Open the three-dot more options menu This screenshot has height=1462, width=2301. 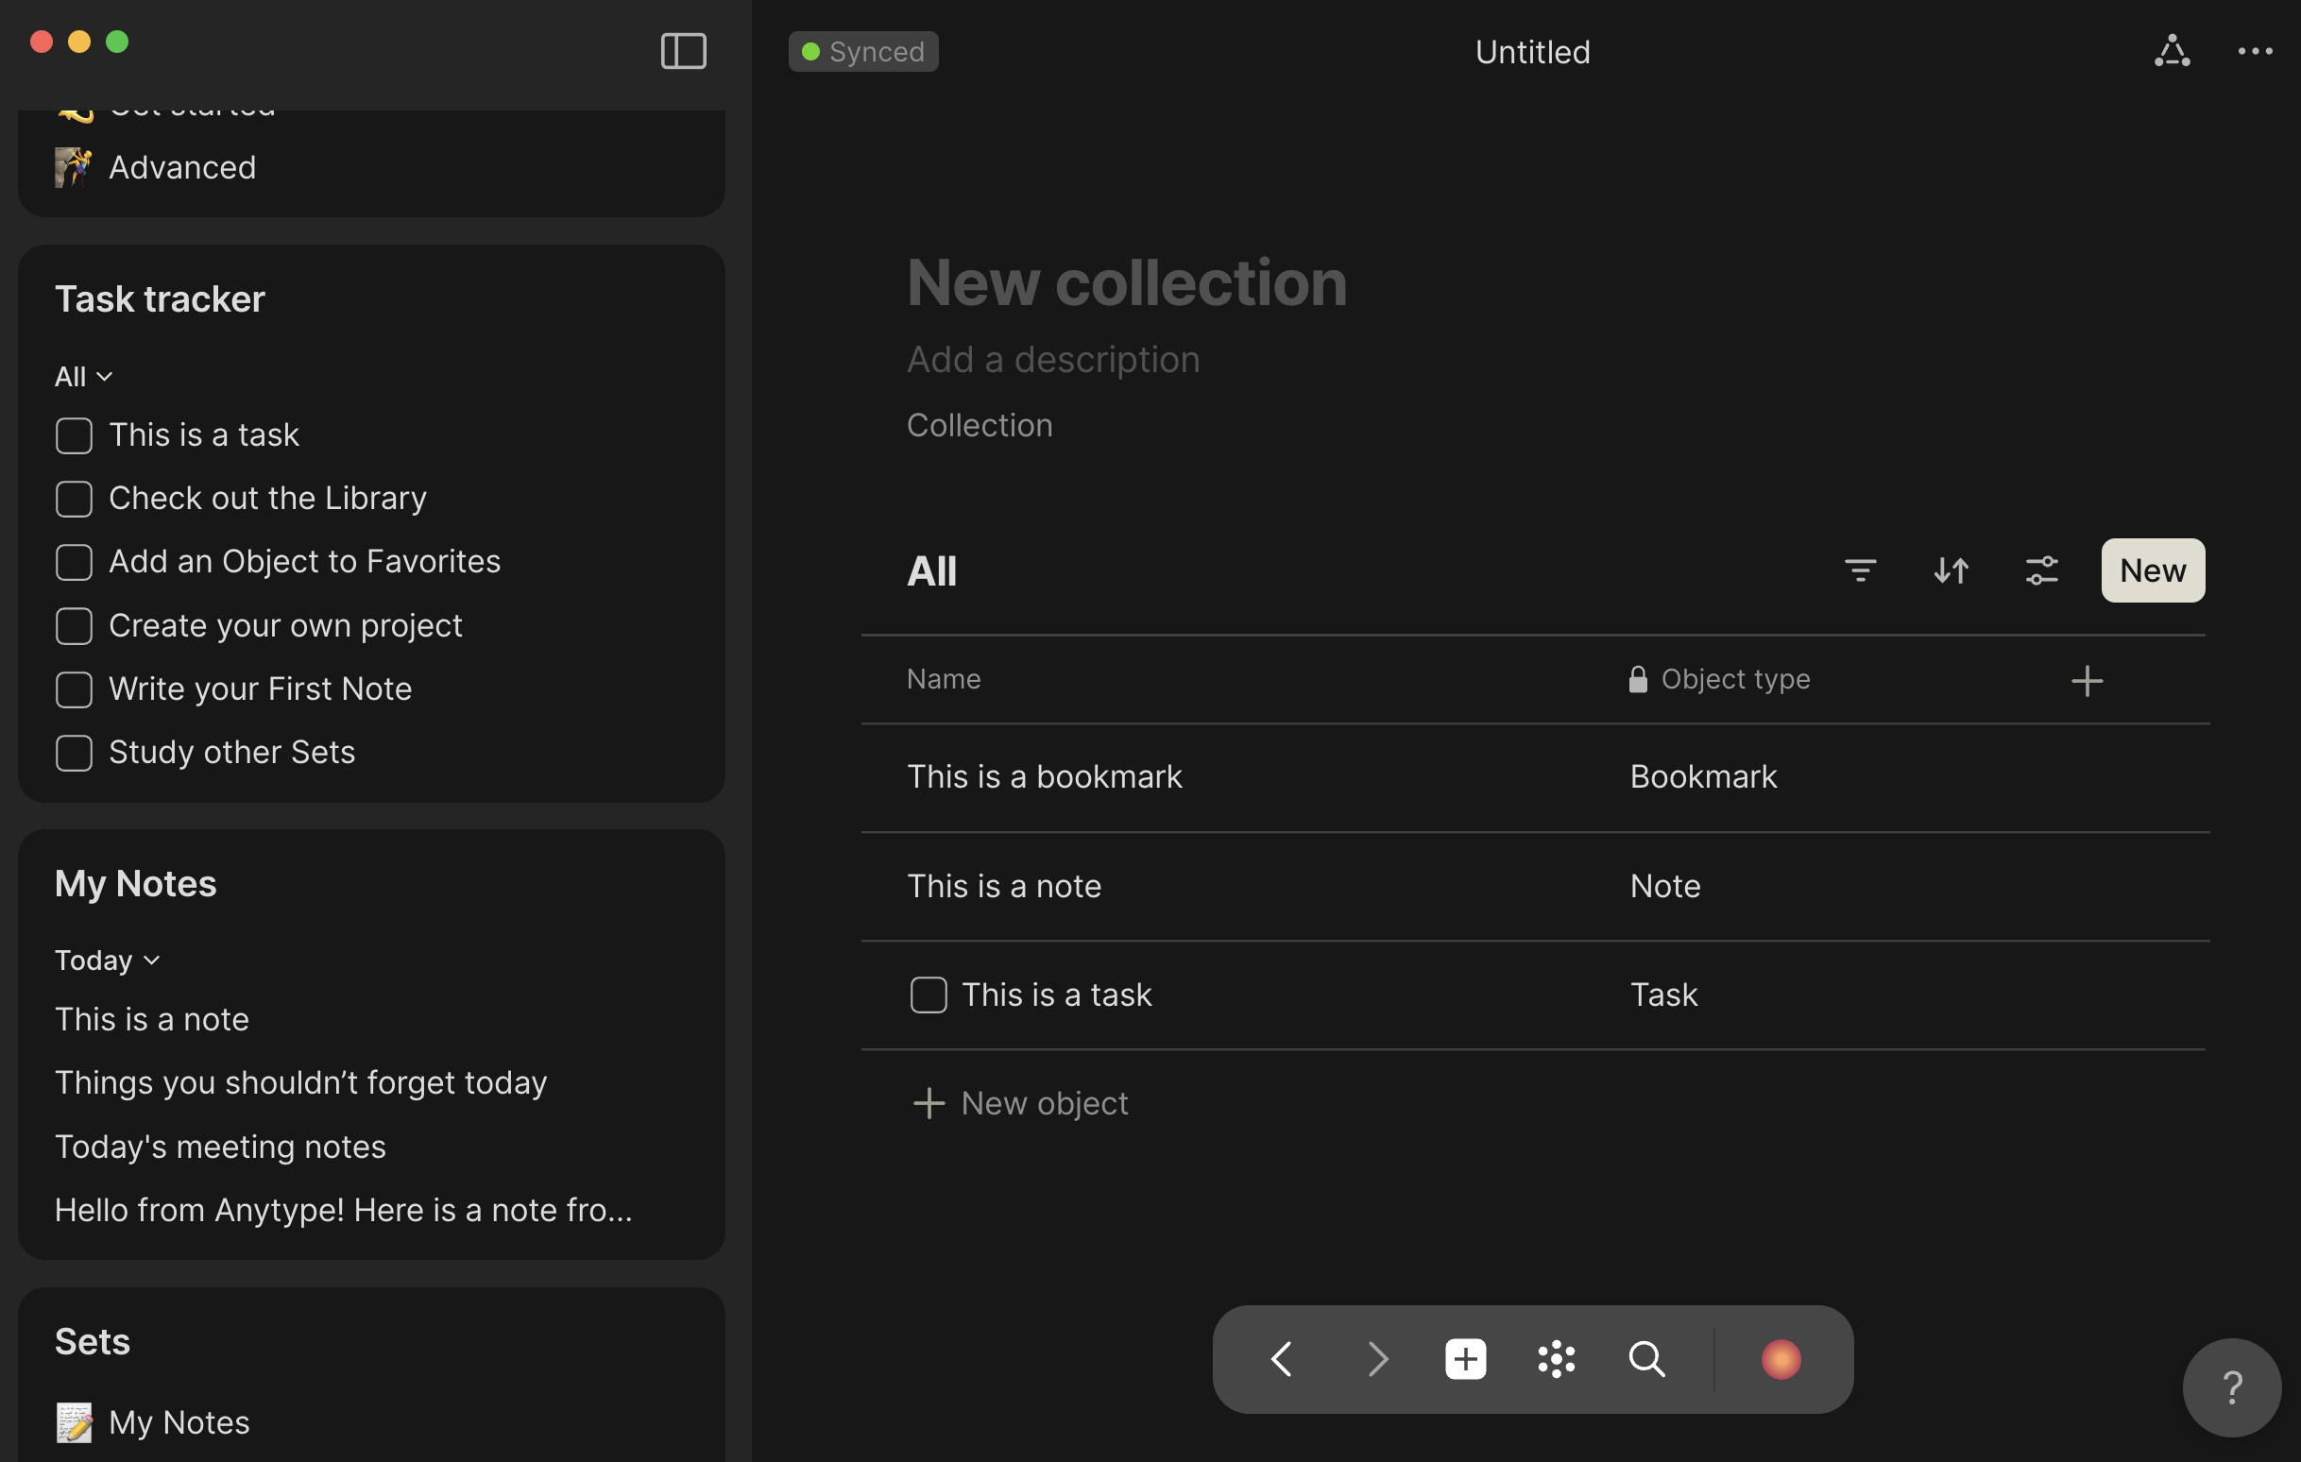[x=2254, y=51]
